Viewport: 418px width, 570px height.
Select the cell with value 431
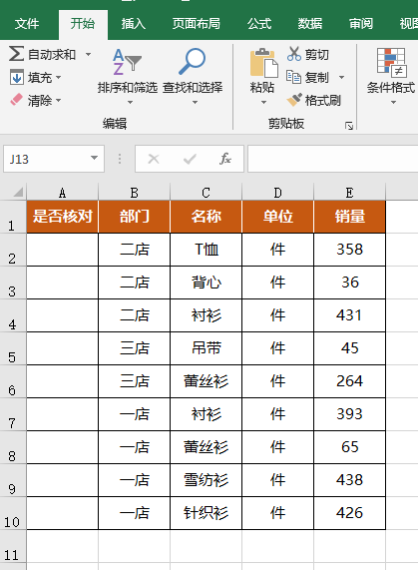350,315
